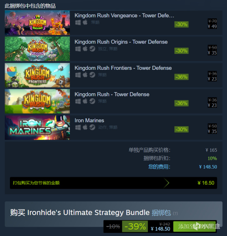Open Kingdom Rush Origins cover thumbnail
This screenshot has height=236, width=227.
click(37, 49)
